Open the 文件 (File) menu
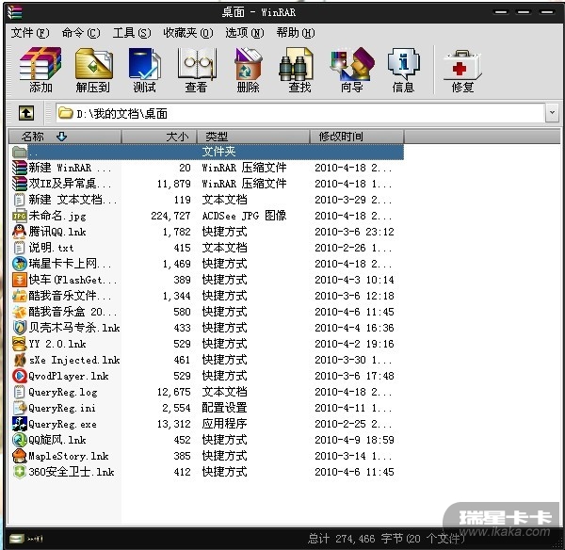The width and height of the screenshot is (565, 550). click(x=30, y=32)
